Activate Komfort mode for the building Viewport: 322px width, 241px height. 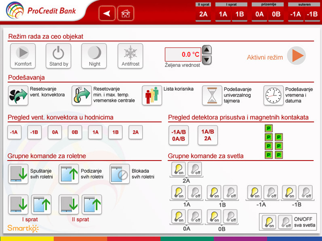click(23, 56)
